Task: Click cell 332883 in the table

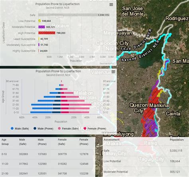Action: (x=24, y=154)
